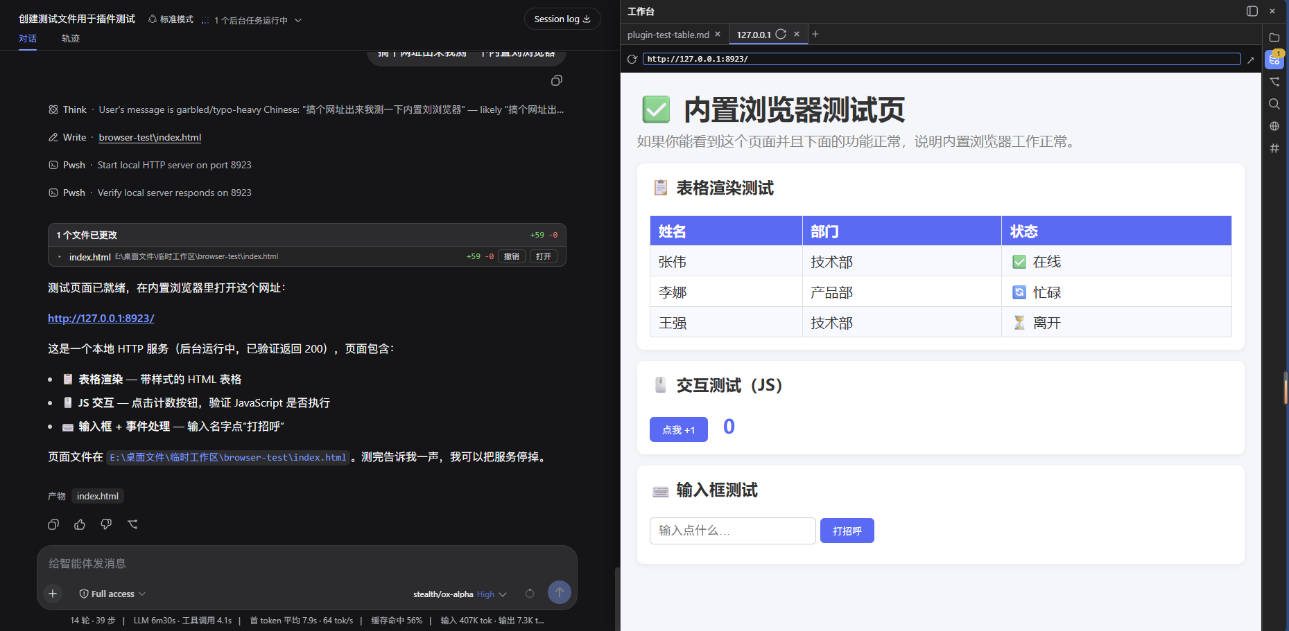Click the 14 轮 · 39 步 status entry

93,621
